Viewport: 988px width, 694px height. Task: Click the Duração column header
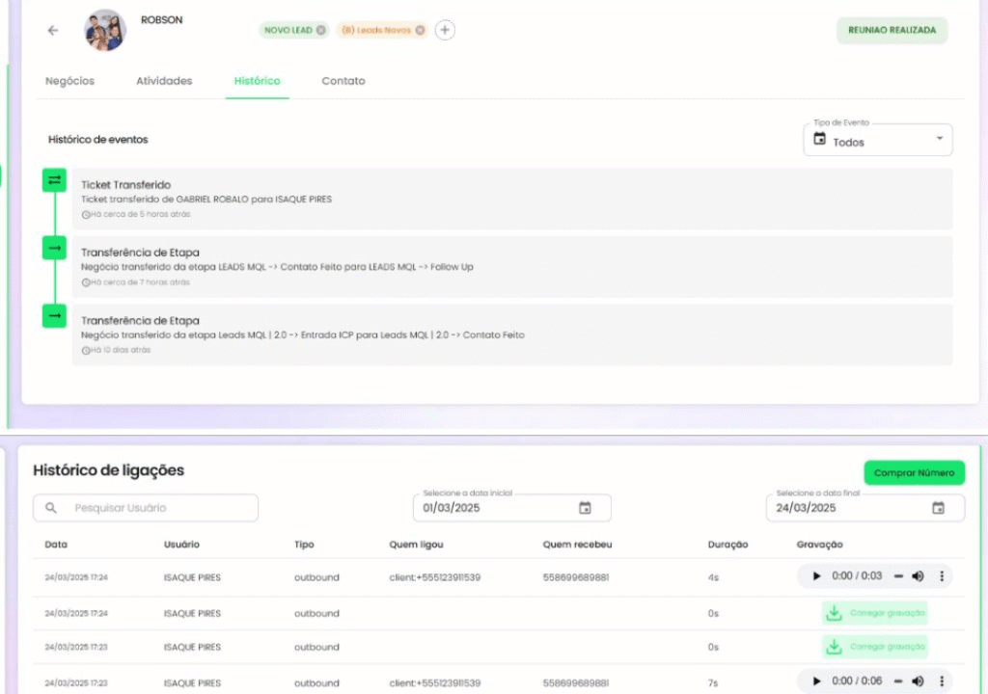pyautogui.click(x=727, y=545)
